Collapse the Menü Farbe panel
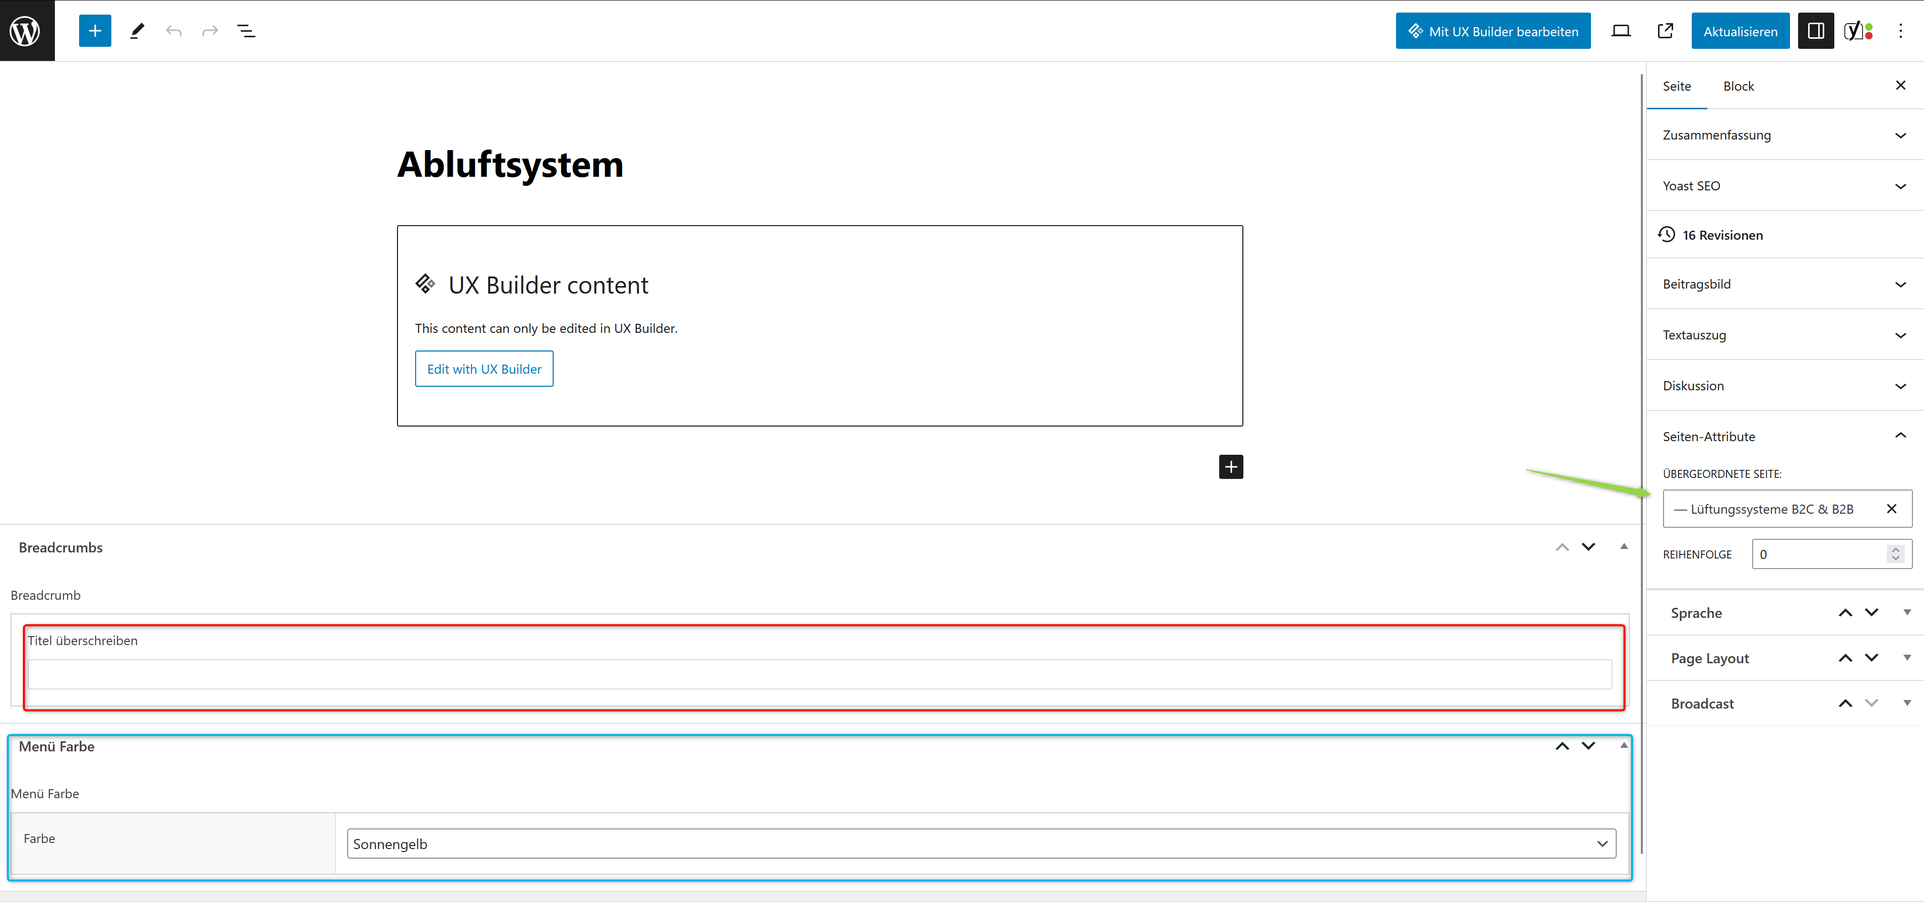This screenshot has width=1924, height=908. tap(1624, 746)
